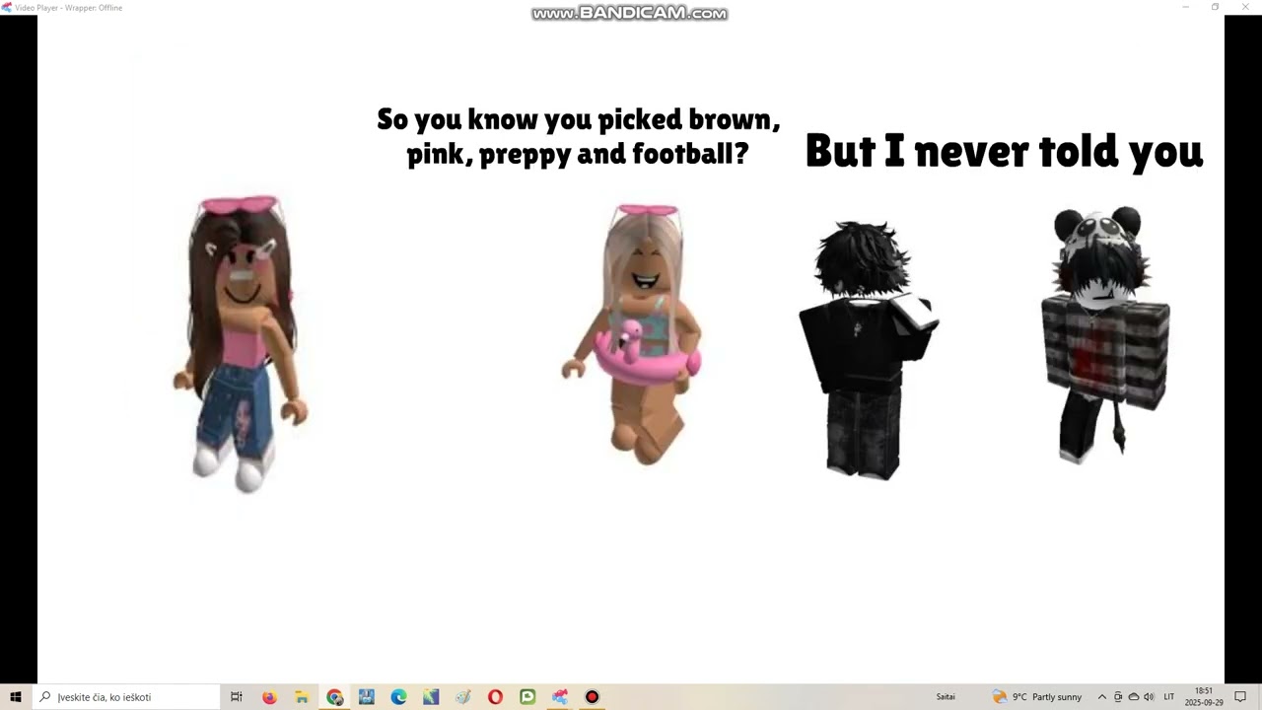Open the paint palette app icon
The image size is (1262, 710).
[x=463, y=697]
